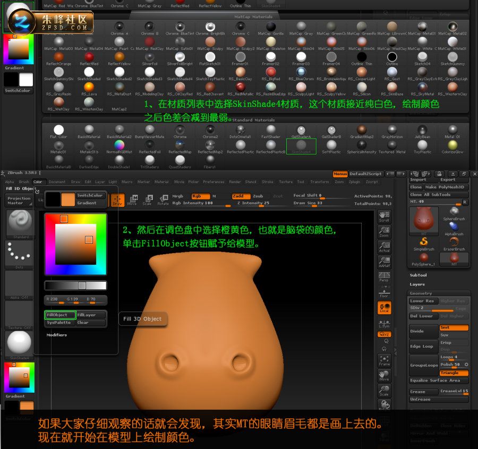Expand the SubTool section
This screenshot has height=449, width=478.
click(419, 275)
